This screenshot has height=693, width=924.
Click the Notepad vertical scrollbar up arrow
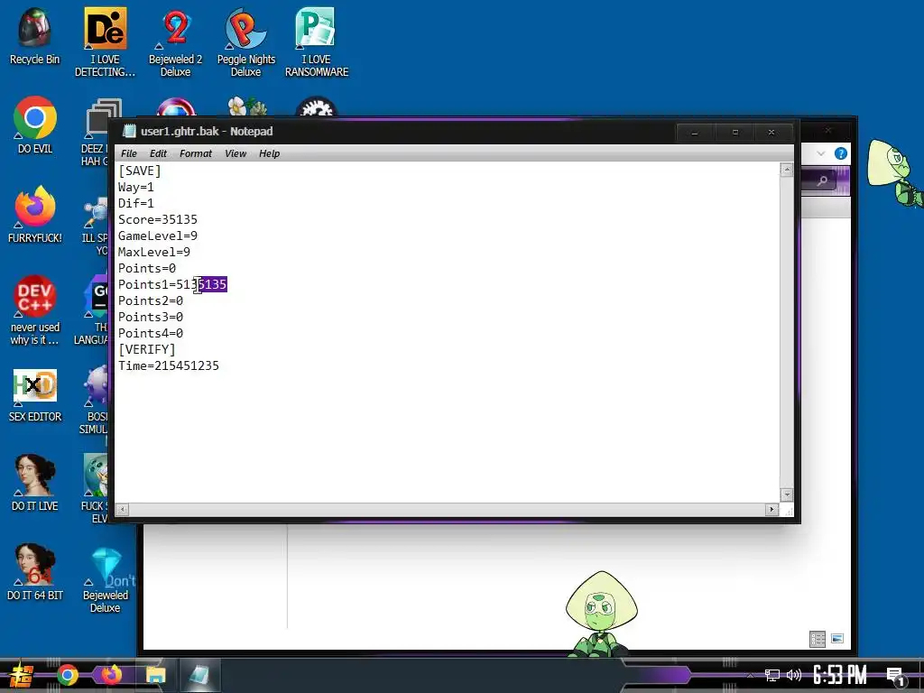(786, 171)
